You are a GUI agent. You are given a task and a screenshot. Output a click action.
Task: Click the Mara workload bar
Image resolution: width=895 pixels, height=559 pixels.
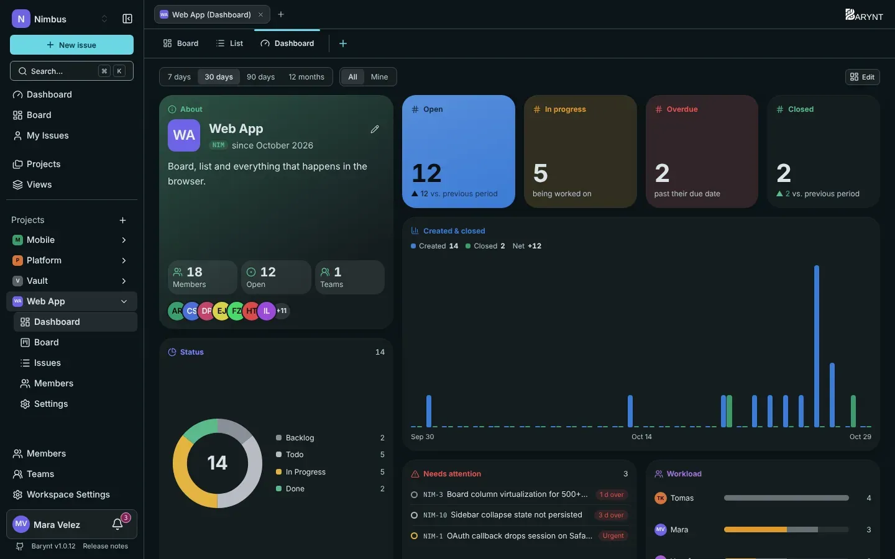click(786, 530)
